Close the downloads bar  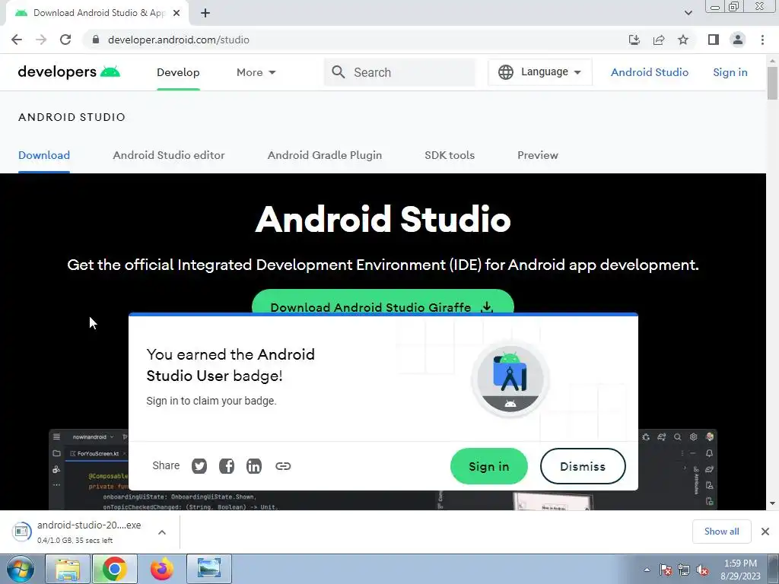(765, 532)
